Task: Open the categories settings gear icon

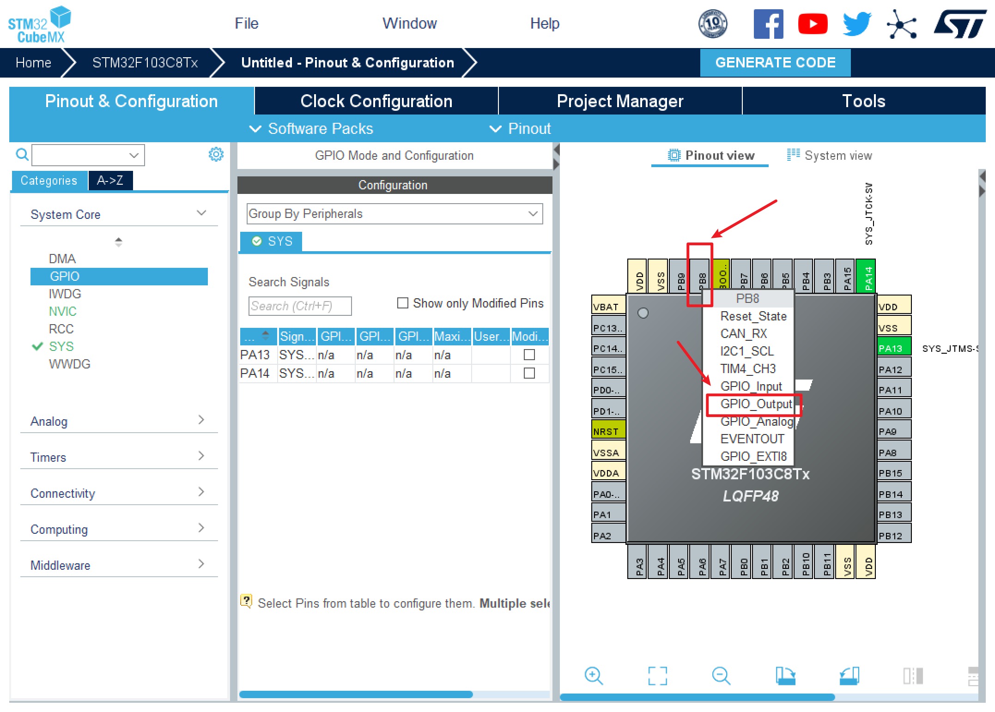Action: coord(216,154)
